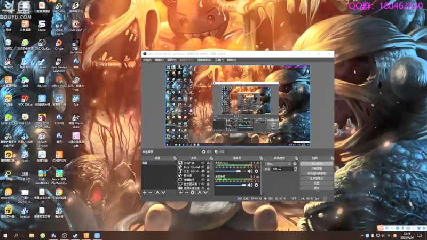Screen dimensions: 427x240
Task: Pop out the 混音器 dock panel
Action: pyautogui.click(x=261, y=158)
